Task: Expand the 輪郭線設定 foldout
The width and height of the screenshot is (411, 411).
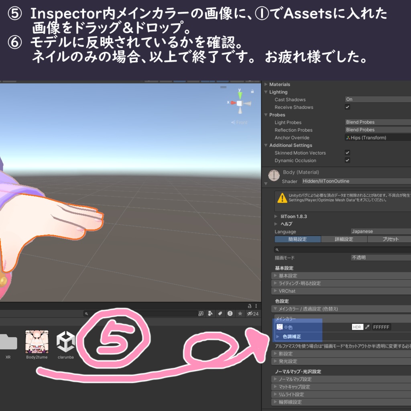Action: (341, 402)
